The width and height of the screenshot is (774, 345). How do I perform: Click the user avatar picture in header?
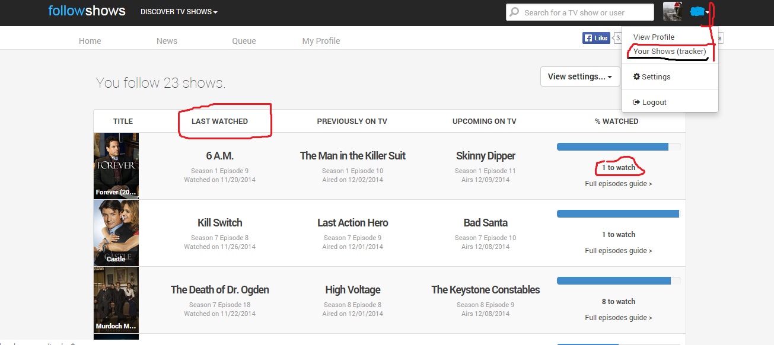tap(672, 12)
